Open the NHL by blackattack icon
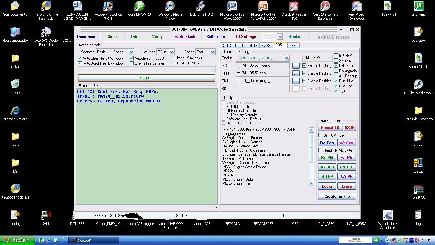Viewport: 435px width, 245px height. click(418, 87)
